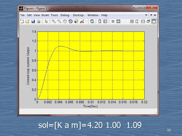The height and width of the screenshot is (136, 182).
Task: Click the x-axis tick label 0.008
Action: tap(80, 102)
